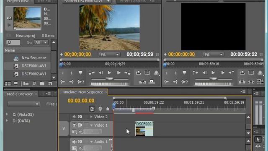Expand the Video 2 track

[x=91, y=117]
